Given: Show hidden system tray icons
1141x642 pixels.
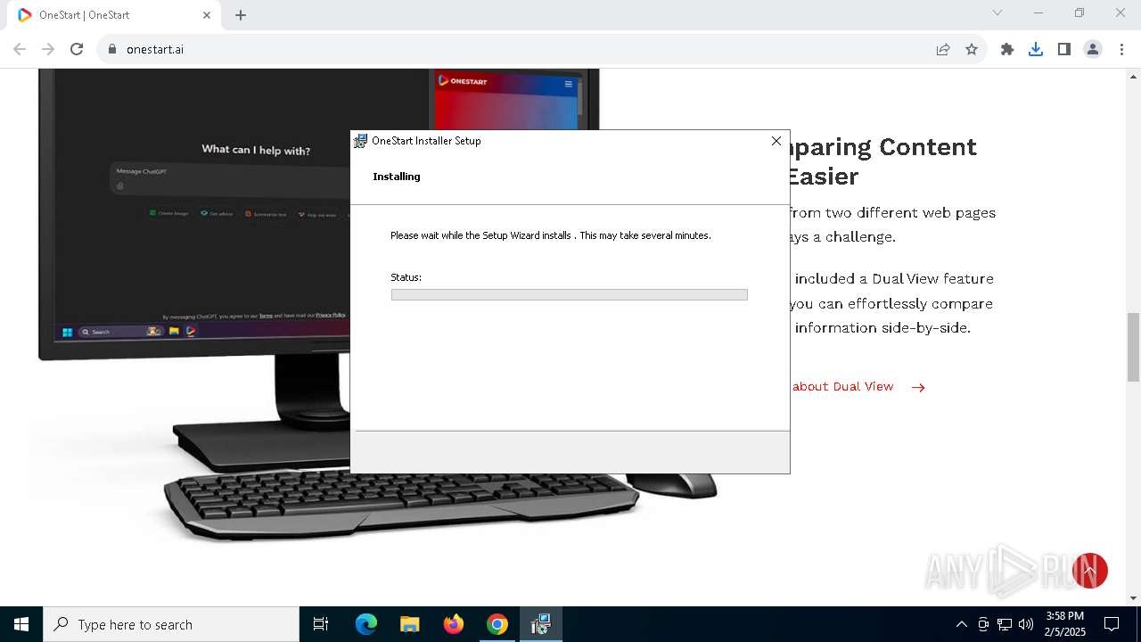Looking at the screenshot, I should (x=961, y=624).
